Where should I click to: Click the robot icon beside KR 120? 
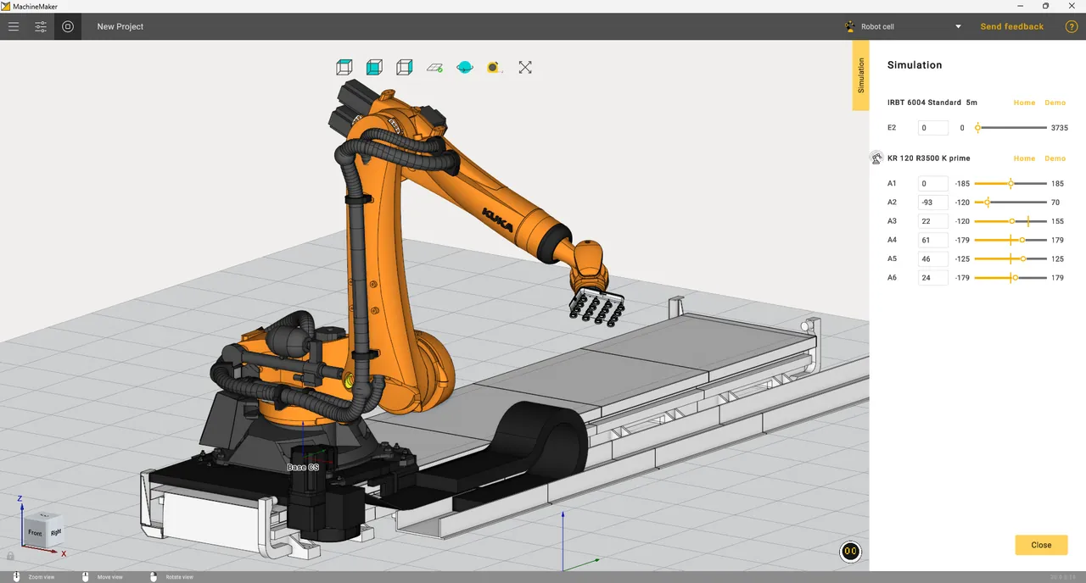876,158
